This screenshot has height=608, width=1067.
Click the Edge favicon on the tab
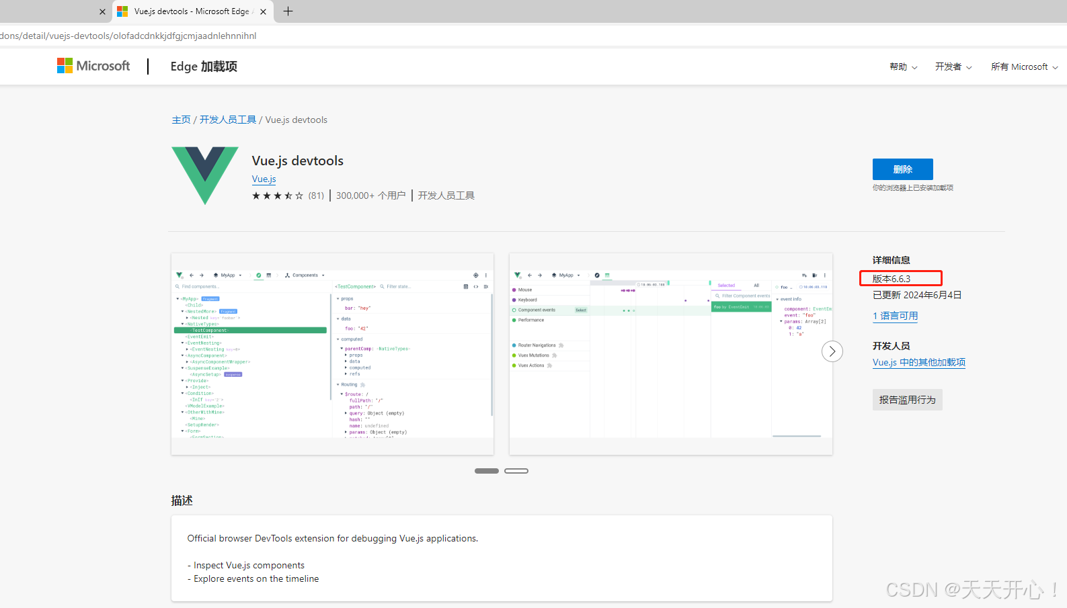tap(122, 11)
